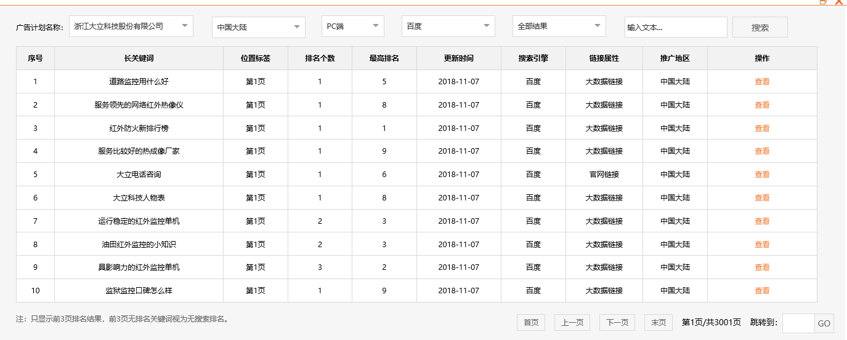Click 查看 for 红外防火新排行榜
The image size is (847, 340).
click(x=762, y=128)
